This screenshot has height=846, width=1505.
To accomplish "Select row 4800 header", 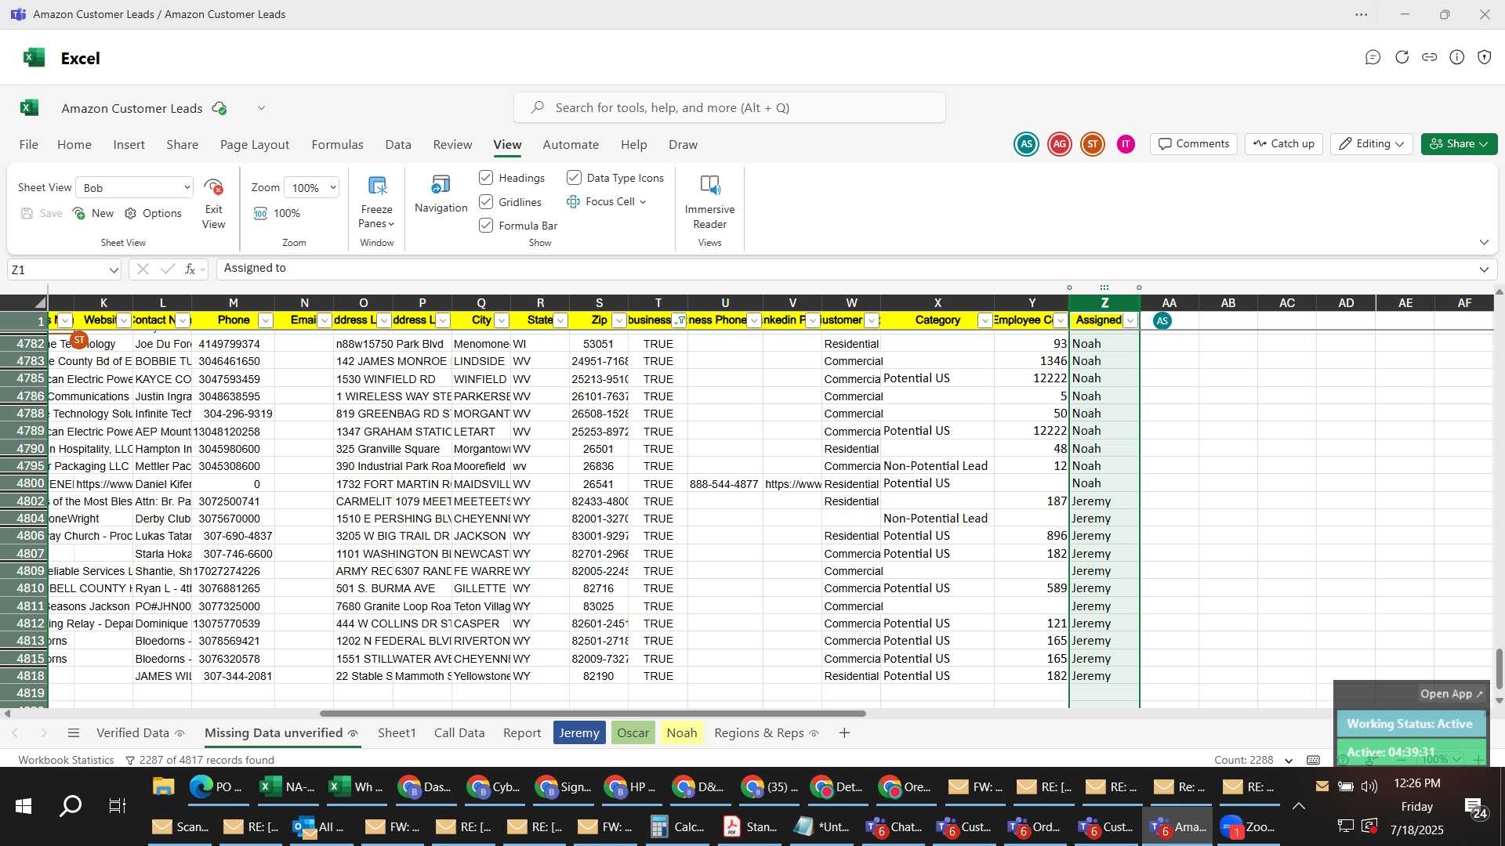I will point(24,484).
